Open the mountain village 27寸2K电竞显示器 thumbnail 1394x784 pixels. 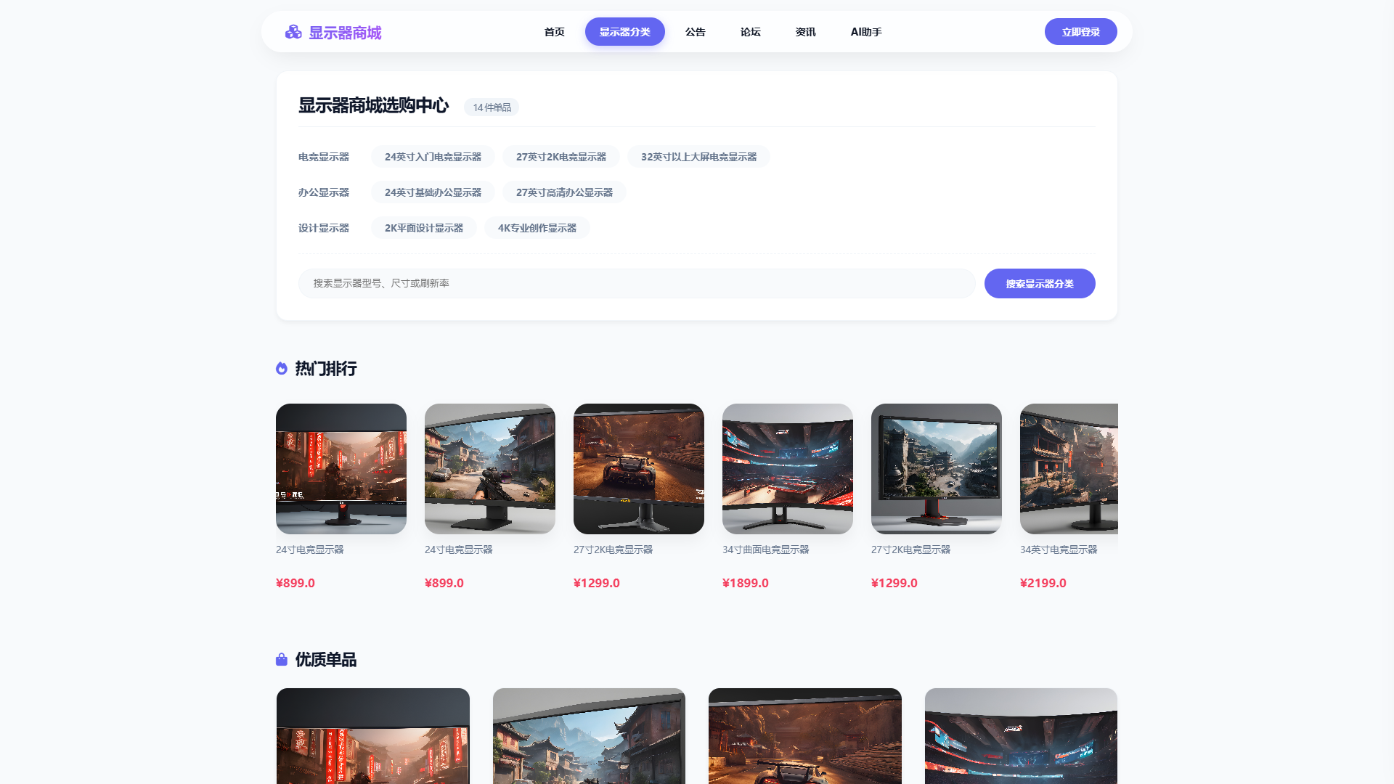point(937,469)
